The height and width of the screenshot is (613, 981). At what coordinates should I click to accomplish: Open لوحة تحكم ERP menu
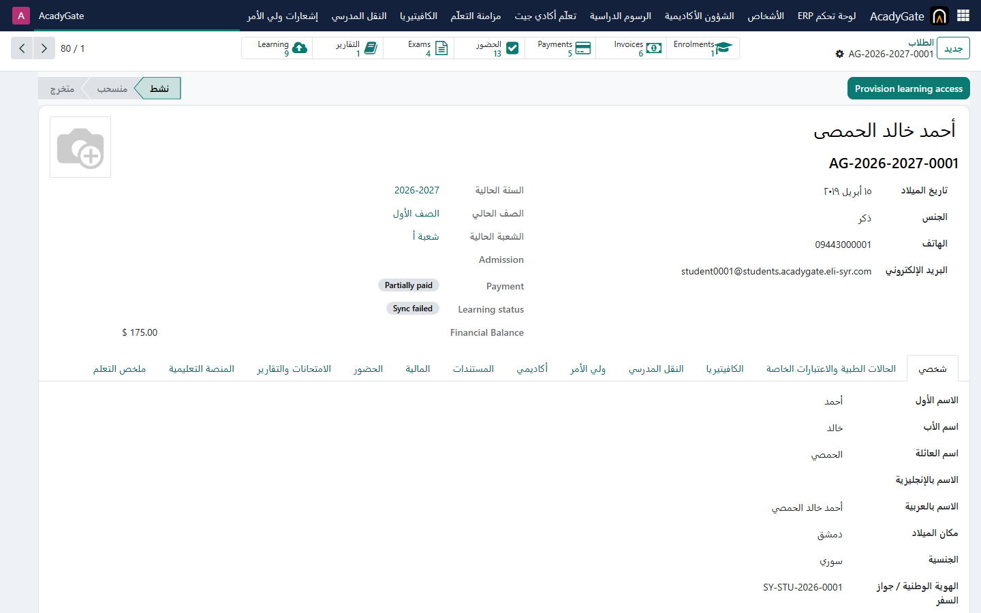click(827, 16)
